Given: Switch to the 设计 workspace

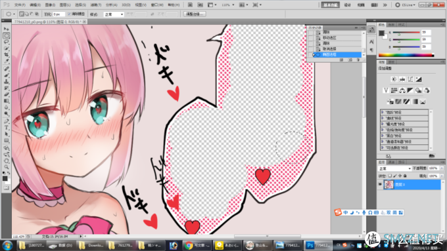Looking at the screenshot, I should [x=347, y=5].
